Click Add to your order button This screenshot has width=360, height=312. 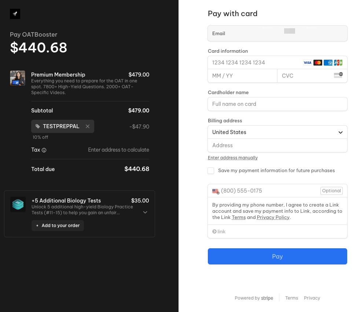(x=58, y=226)
